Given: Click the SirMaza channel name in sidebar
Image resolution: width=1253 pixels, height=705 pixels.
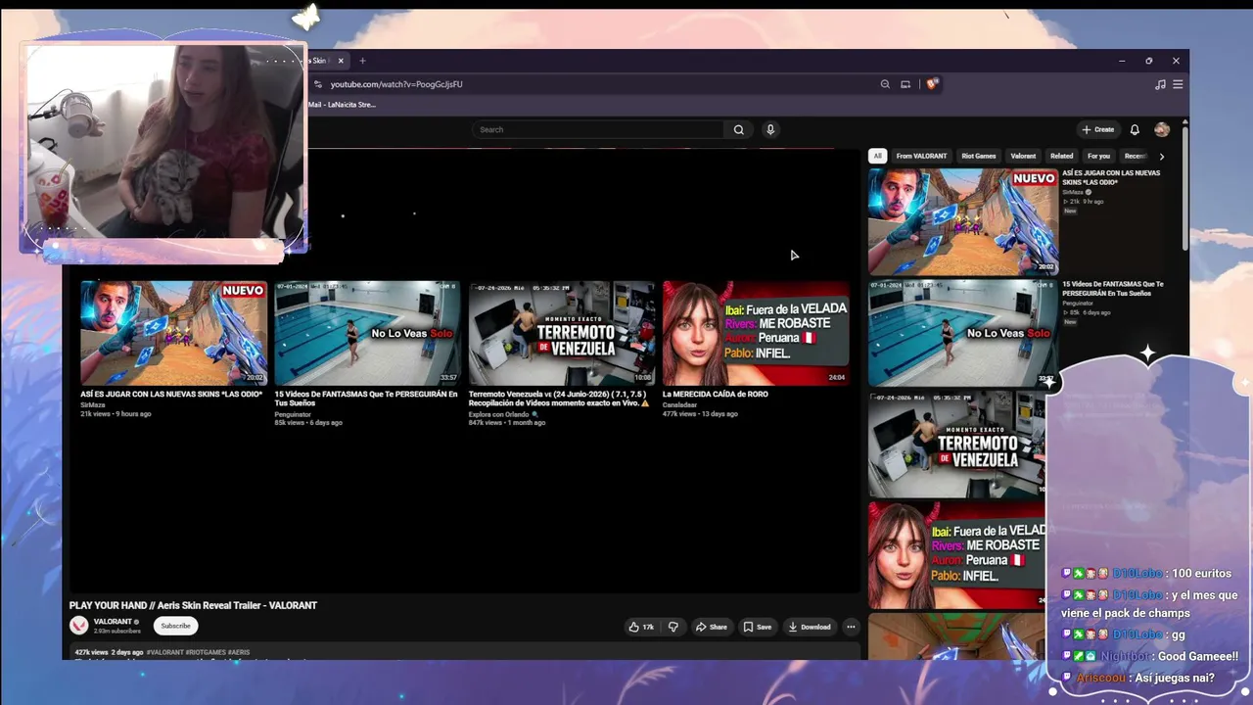Looking at the screenshot, I should (x=1073, y=192).
